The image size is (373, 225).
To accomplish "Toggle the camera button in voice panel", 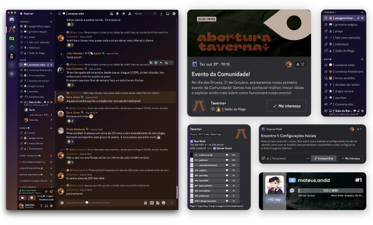I will [22, 198].
